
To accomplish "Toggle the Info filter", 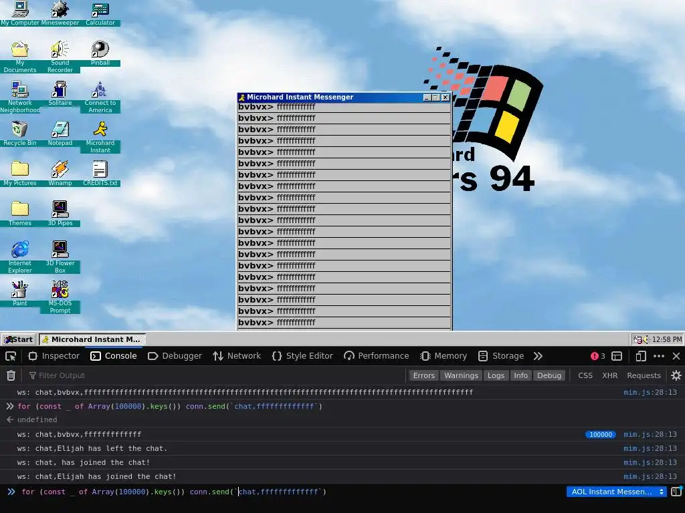I will click(x=520, y=375).
